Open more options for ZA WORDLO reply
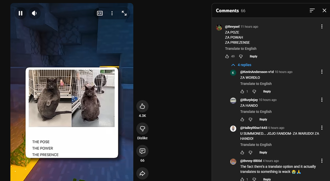330x181 pixels. pos(322,72)
